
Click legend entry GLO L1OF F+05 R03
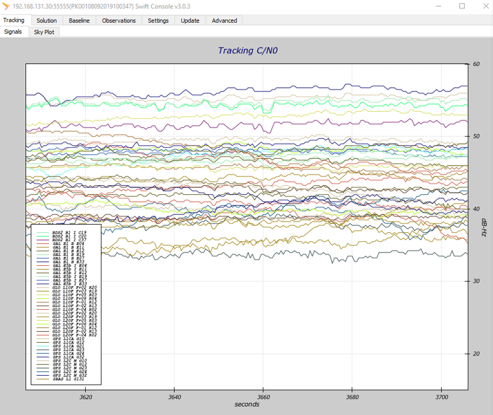coord(67,294)
